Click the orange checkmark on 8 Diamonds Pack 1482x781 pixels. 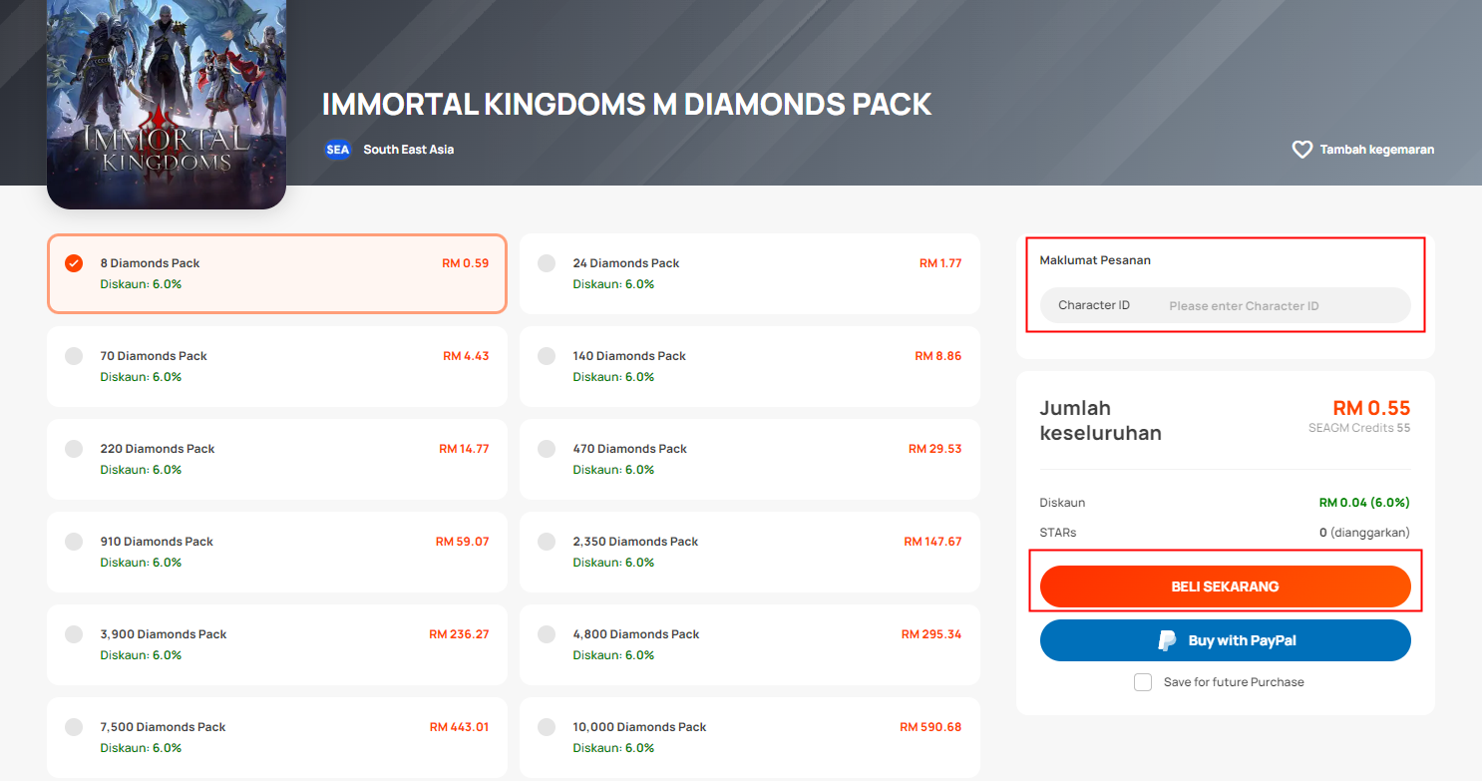[74, 263]
